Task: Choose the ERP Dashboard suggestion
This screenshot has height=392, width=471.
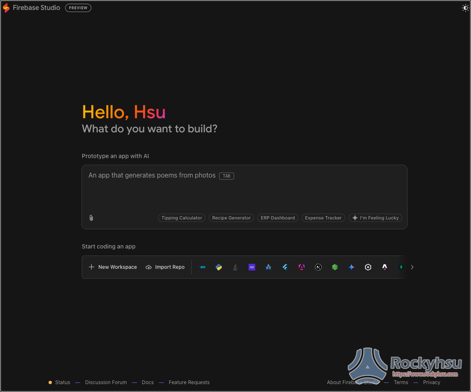Action: (277, 218)
